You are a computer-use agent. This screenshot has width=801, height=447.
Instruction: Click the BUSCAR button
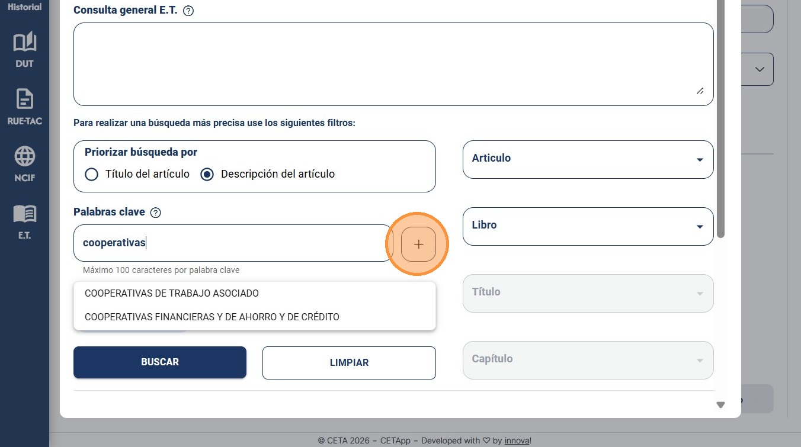[160, 362]
